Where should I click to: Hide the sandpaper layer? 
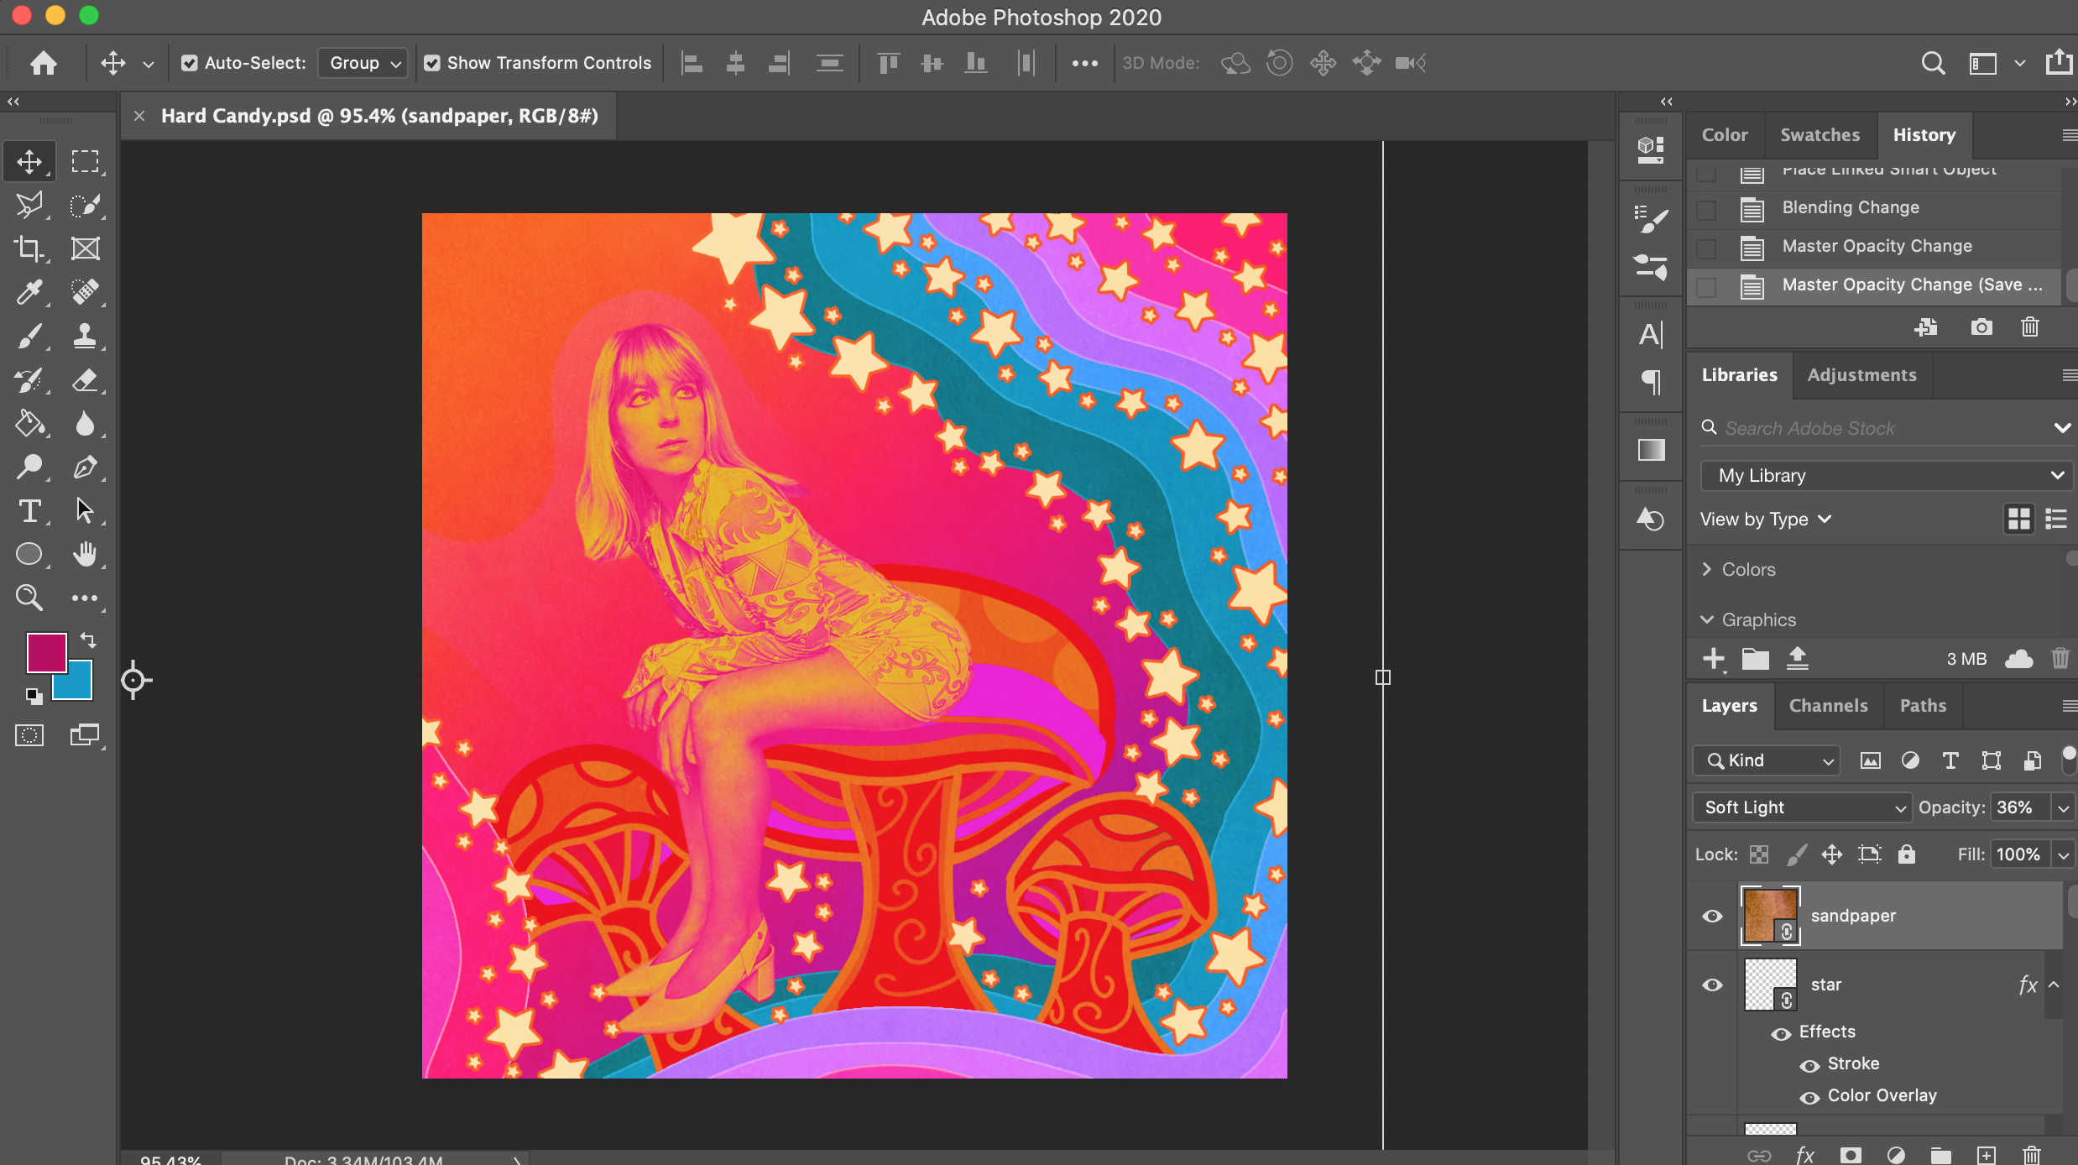point(1712,916)
